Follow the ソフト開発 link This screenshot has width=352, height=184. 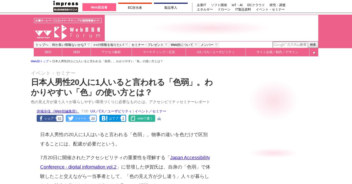click(x=219, y=5)
